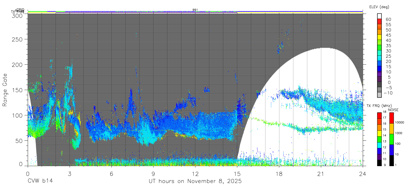Pick the cyan TX FRQ swatch between 13 and 12
This screenshot has width=408, height=188.
click(379, 145)
